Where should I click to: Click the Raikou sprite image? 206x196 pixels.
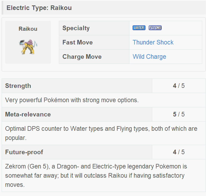pyautogui.click(x=28, y=46)
